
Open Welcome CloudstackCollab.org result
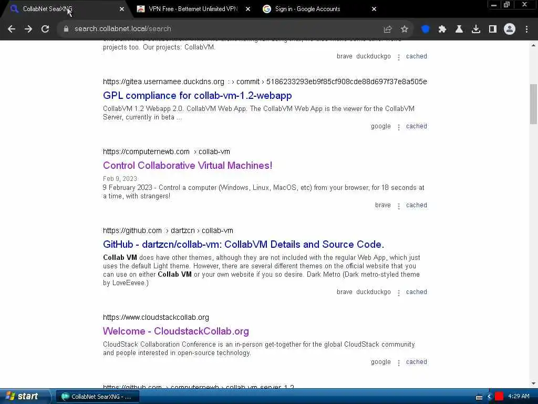(x=175, y=331)
